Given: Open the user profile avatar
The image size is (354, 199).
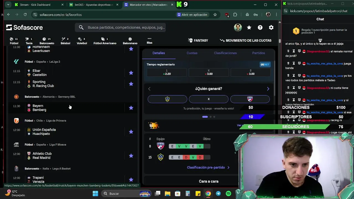Looking at the screenshot, I should coord(238,27).
